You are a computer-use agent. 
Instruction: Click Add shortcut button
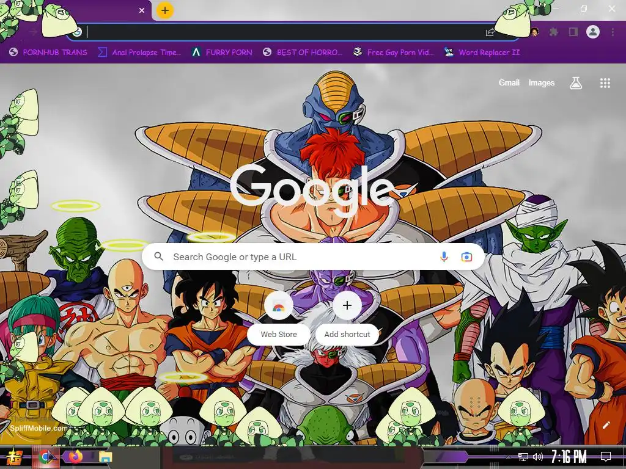coord(347,318)
